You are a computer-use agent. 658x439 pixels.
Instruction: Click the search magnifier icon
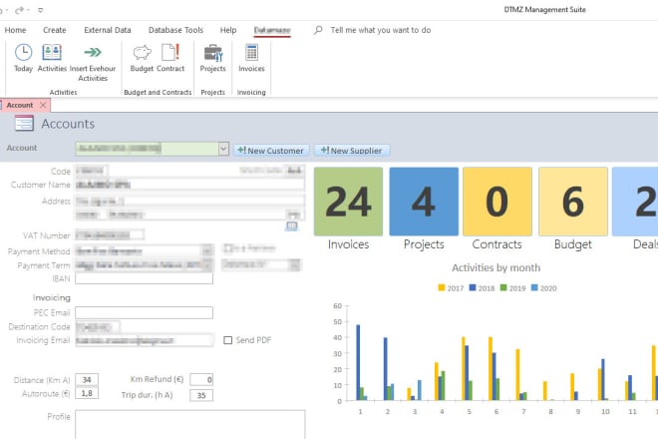tap(318, 30)
